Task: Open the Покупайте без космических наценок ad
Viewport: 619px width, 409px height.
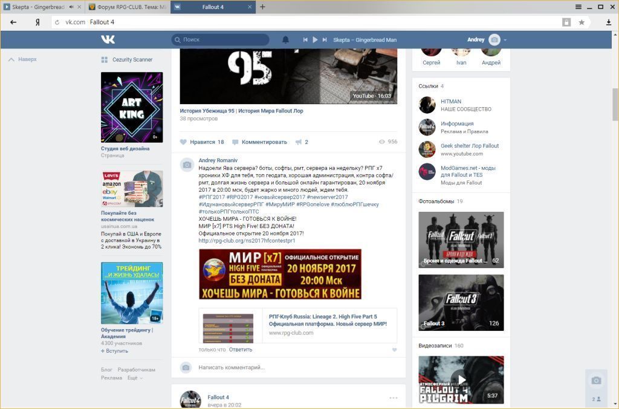Action: coord(128,216)
